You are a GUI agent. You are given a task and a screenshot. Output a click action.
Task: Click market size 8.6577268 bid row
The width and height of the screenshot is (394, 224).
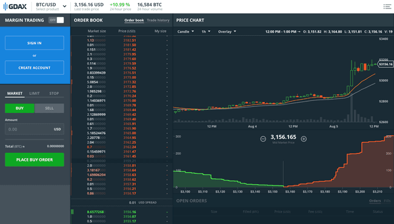click(x=96, y=212)
